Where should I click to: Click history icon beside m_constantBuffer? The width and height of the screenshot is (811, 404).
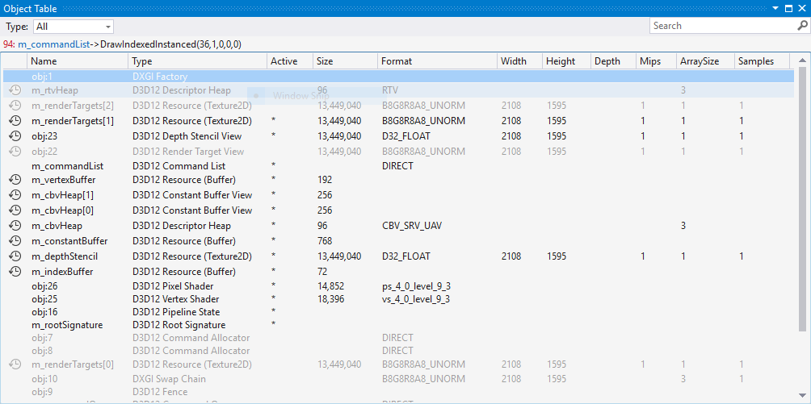click(x=15, y=241)
